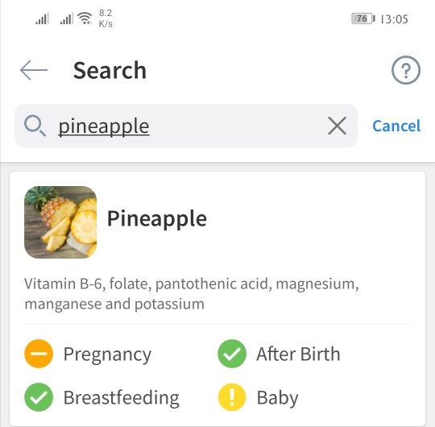Select the Baby label

pos(277,398)
